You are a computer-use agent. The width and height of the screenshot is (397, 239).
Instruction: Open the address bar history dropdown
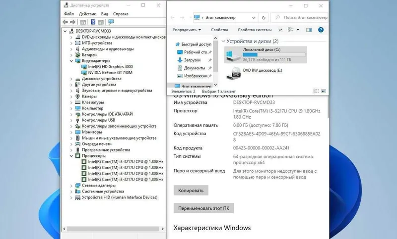[254, 18]
